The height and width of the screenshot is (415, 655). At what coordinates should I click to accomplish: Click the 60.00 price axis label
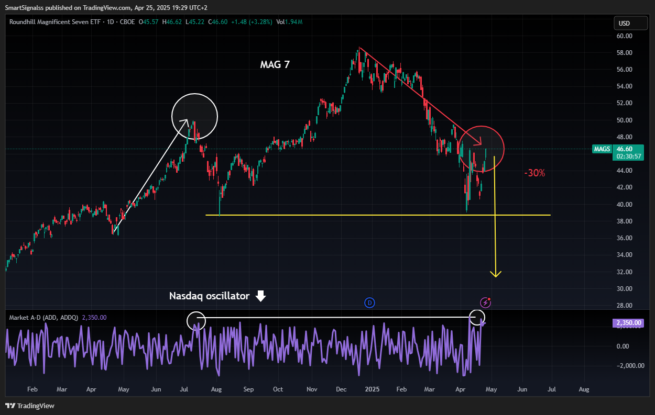[x=625, y=36]
